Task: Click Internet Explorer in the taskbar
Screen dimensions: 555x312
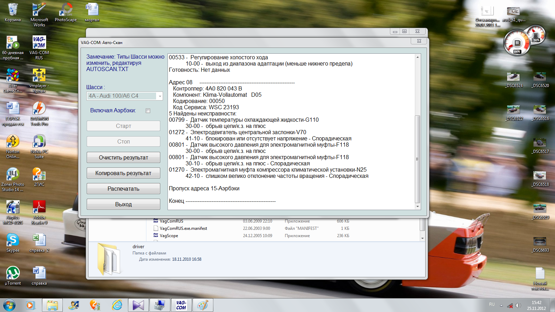Action: click(x=117, y=305)
